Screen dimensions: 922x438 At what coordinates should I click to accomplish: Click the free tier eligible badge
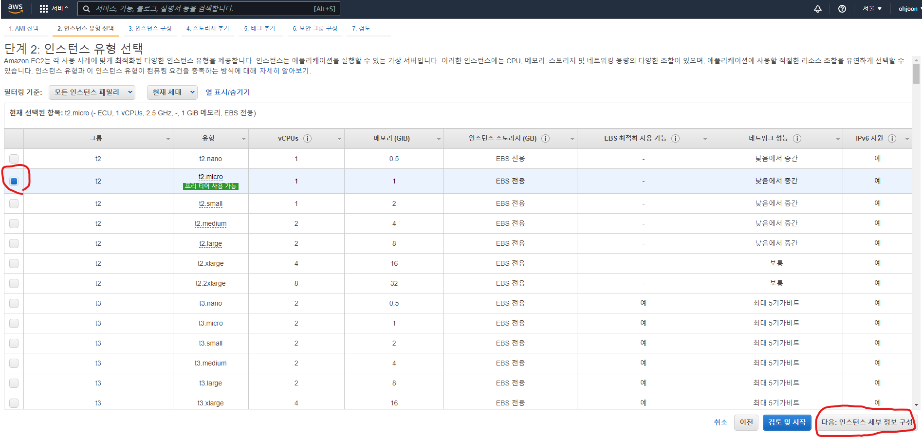[211, 186]
